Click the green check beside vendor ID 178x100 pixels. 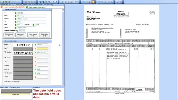(x=16, y=13)
